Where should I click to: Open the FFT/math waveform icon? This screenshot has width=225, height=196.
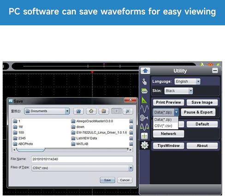[x=144, y=118]
